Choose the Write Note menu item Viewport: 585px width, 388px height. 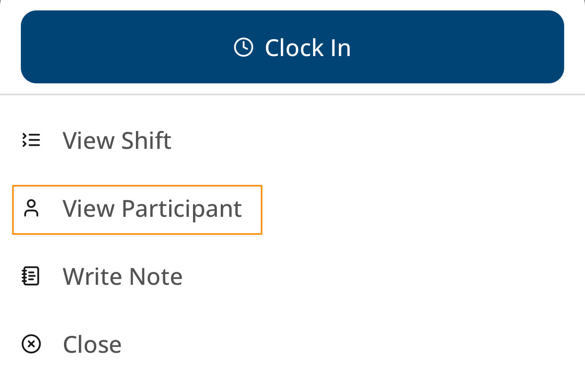(123, 276)
